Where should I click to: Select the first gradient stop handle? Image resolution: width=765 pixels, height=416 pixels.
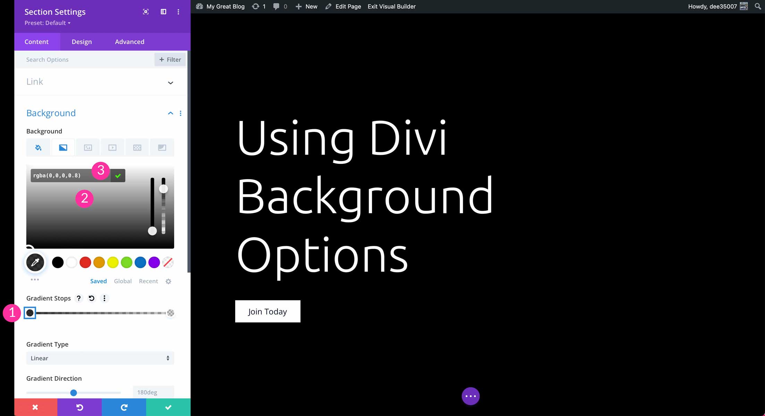click(x=30, y=313)
